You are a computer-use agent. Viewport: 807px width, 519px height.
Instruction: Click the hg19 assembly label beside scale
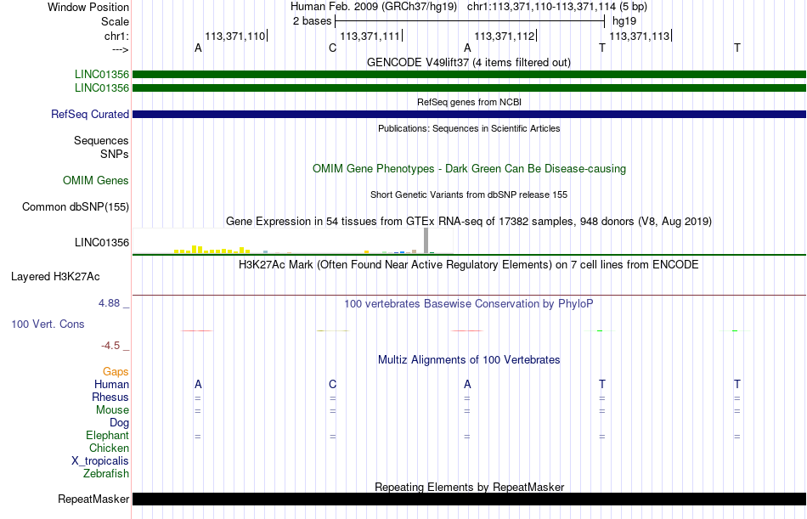pyautogui.click(x=624, y=21)
